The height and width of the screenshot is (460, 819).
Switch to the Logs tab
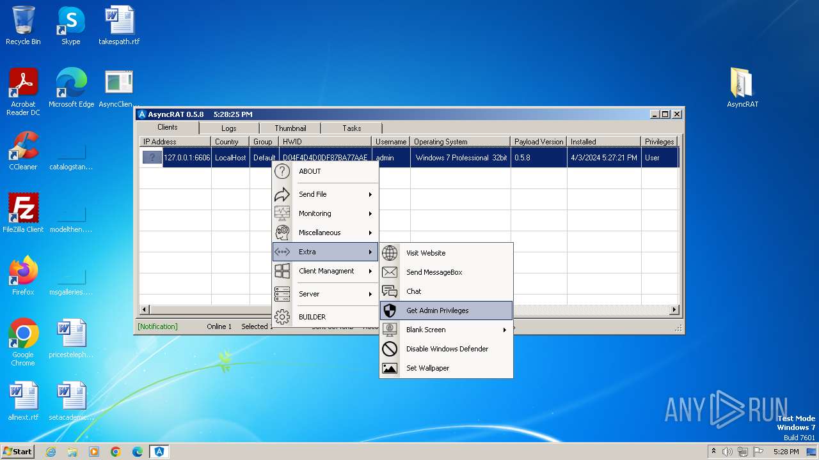pyautogui.click(x=229, y=128)
